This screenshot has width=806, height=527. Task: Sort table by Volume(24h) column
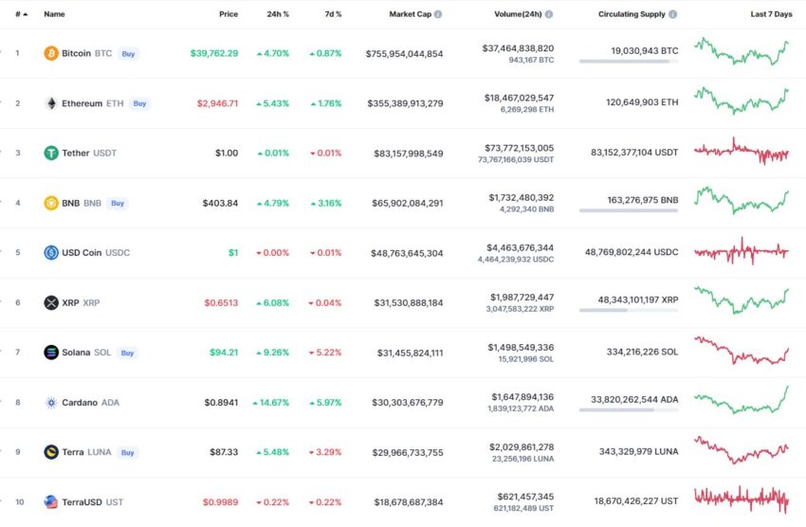(518, 14)
